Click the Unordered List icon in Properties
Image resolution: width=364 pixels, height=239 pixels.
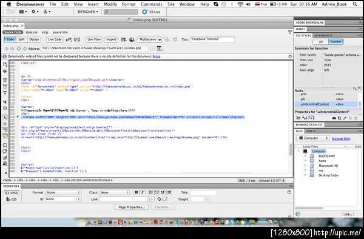151,192
